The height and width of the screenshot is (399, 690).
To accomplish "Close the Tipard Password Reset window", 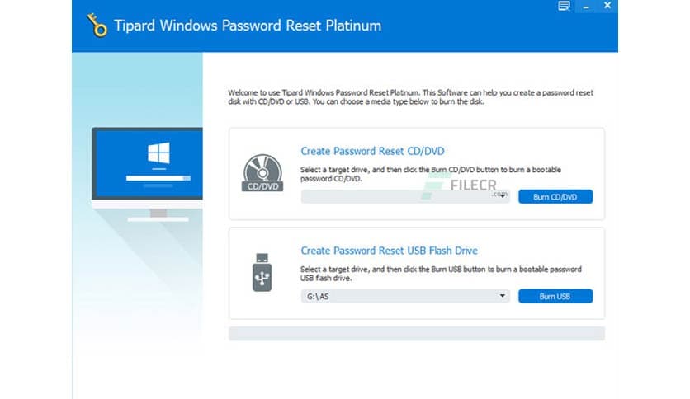I will click(x=607, y=5).
